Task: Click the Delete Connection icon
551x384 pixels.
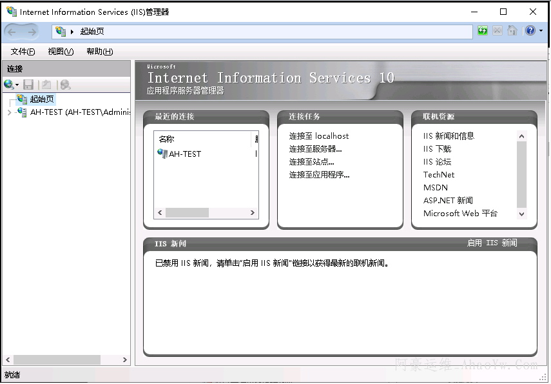Action: pos(65,85)
